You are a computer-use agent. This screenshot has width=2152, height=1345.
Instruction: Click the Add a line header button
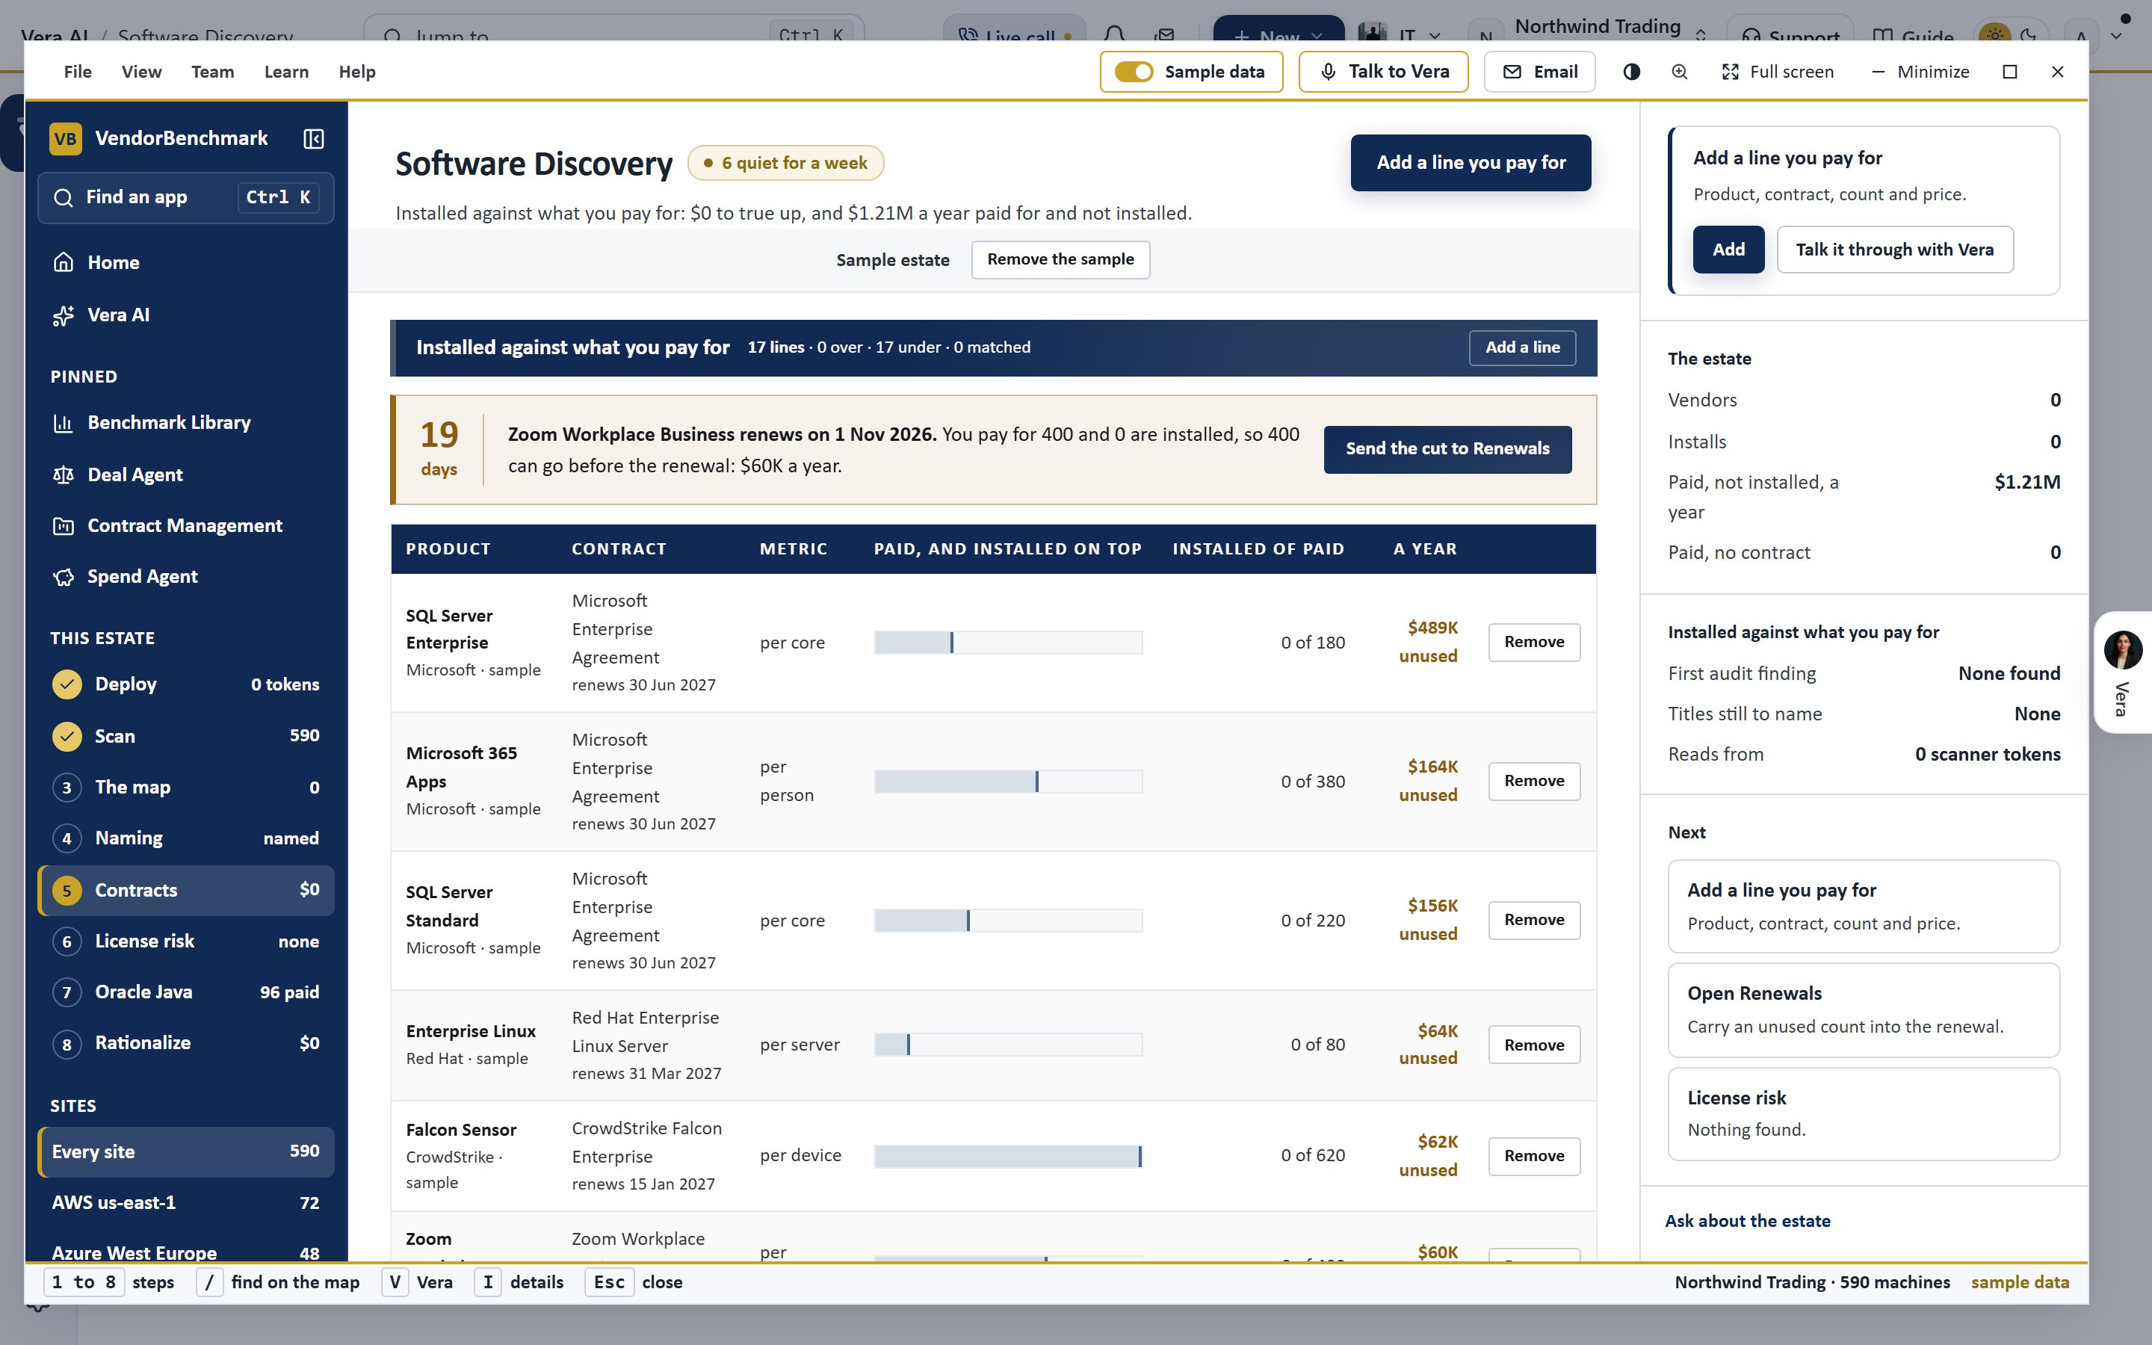1522,347
